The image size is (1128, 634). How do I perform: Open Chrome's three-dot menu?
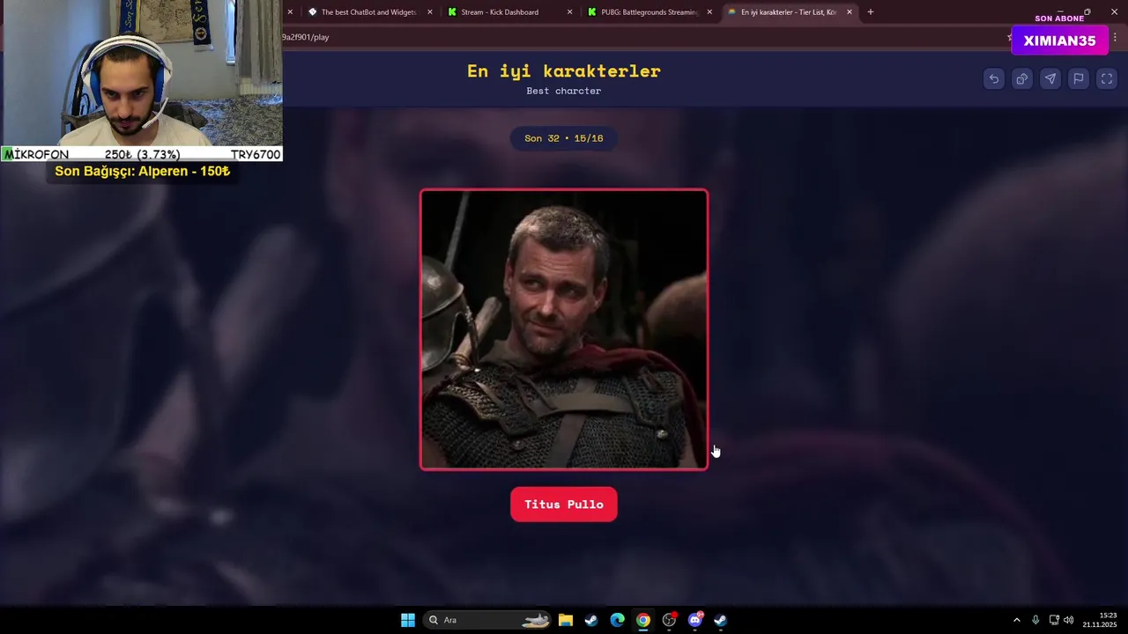pos(1115,38)
